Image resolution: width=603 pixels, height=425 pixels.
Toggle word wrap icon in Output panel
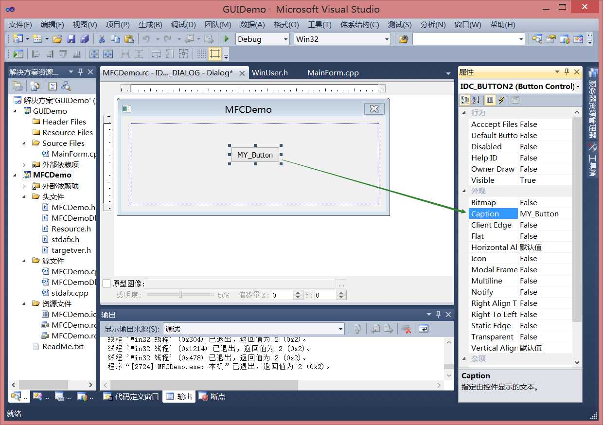coord(424,329)
